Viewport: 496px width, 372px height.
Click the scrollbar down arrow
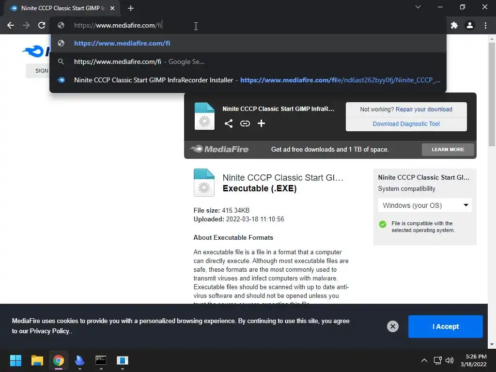click(x=492, y=344)
